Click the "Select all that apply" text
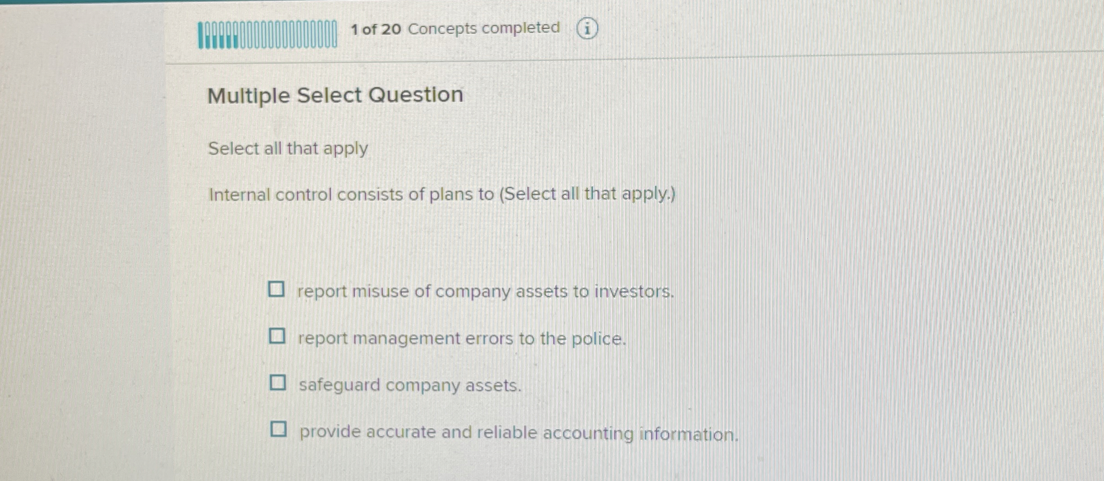 point(287,148)
